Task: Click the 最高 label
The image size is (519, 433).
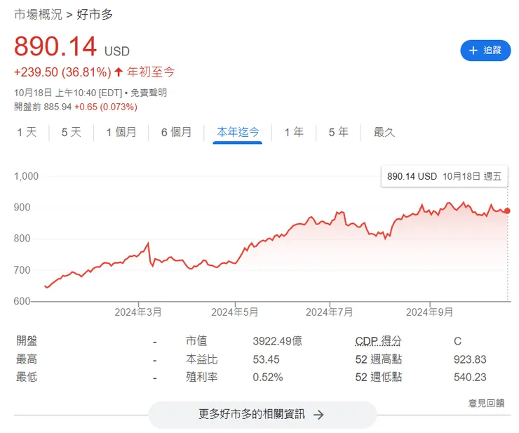Action: (27, 359)
